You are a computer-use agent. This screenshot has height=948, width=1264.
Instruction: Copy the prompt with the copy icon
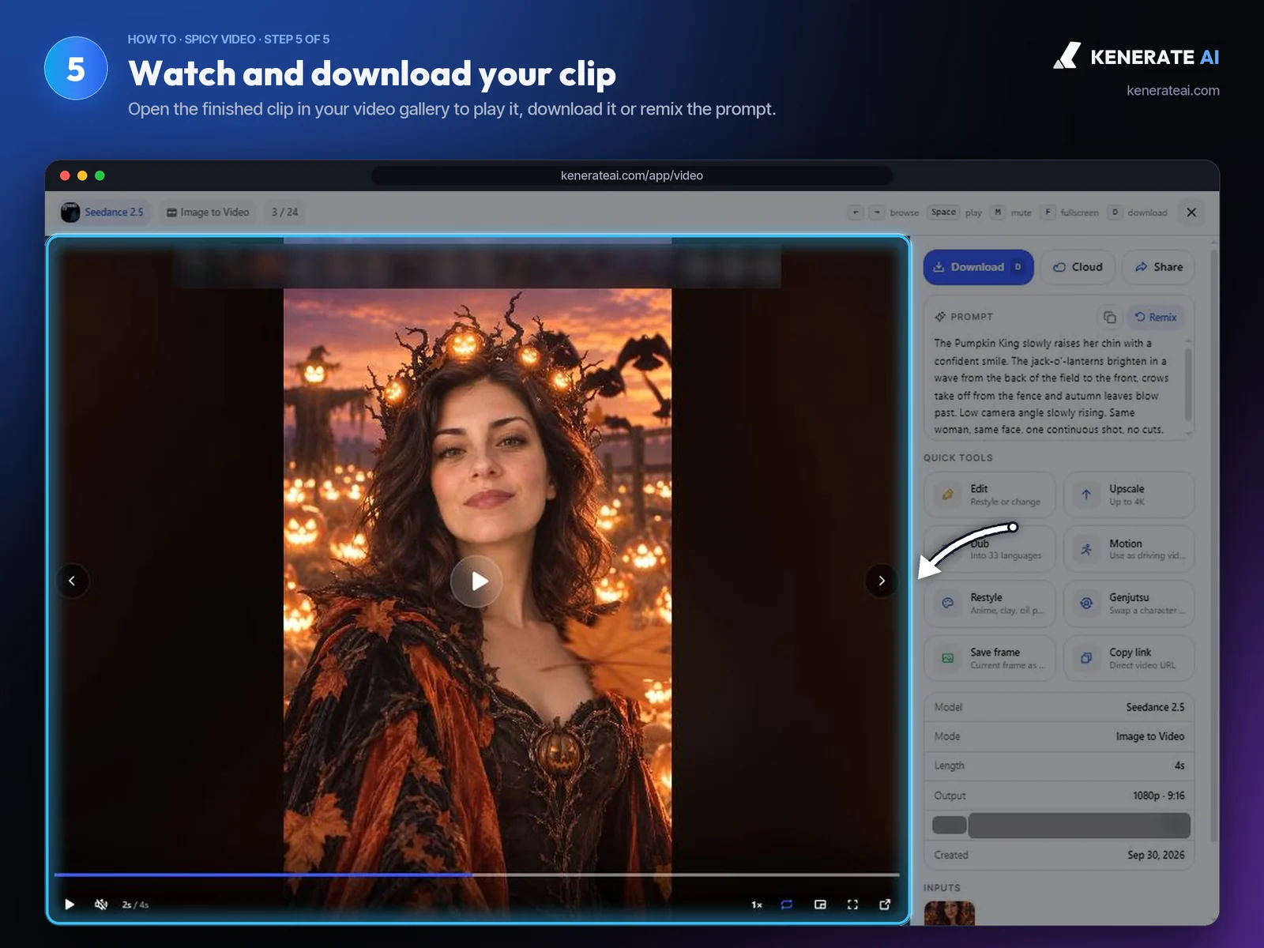[x=1109, y=317]
